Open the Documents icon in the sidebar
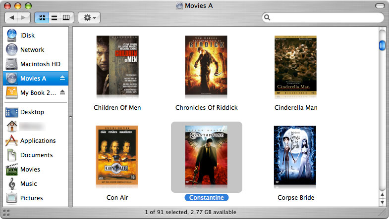This screenshot has height=219, width=389. click(12, 155)
